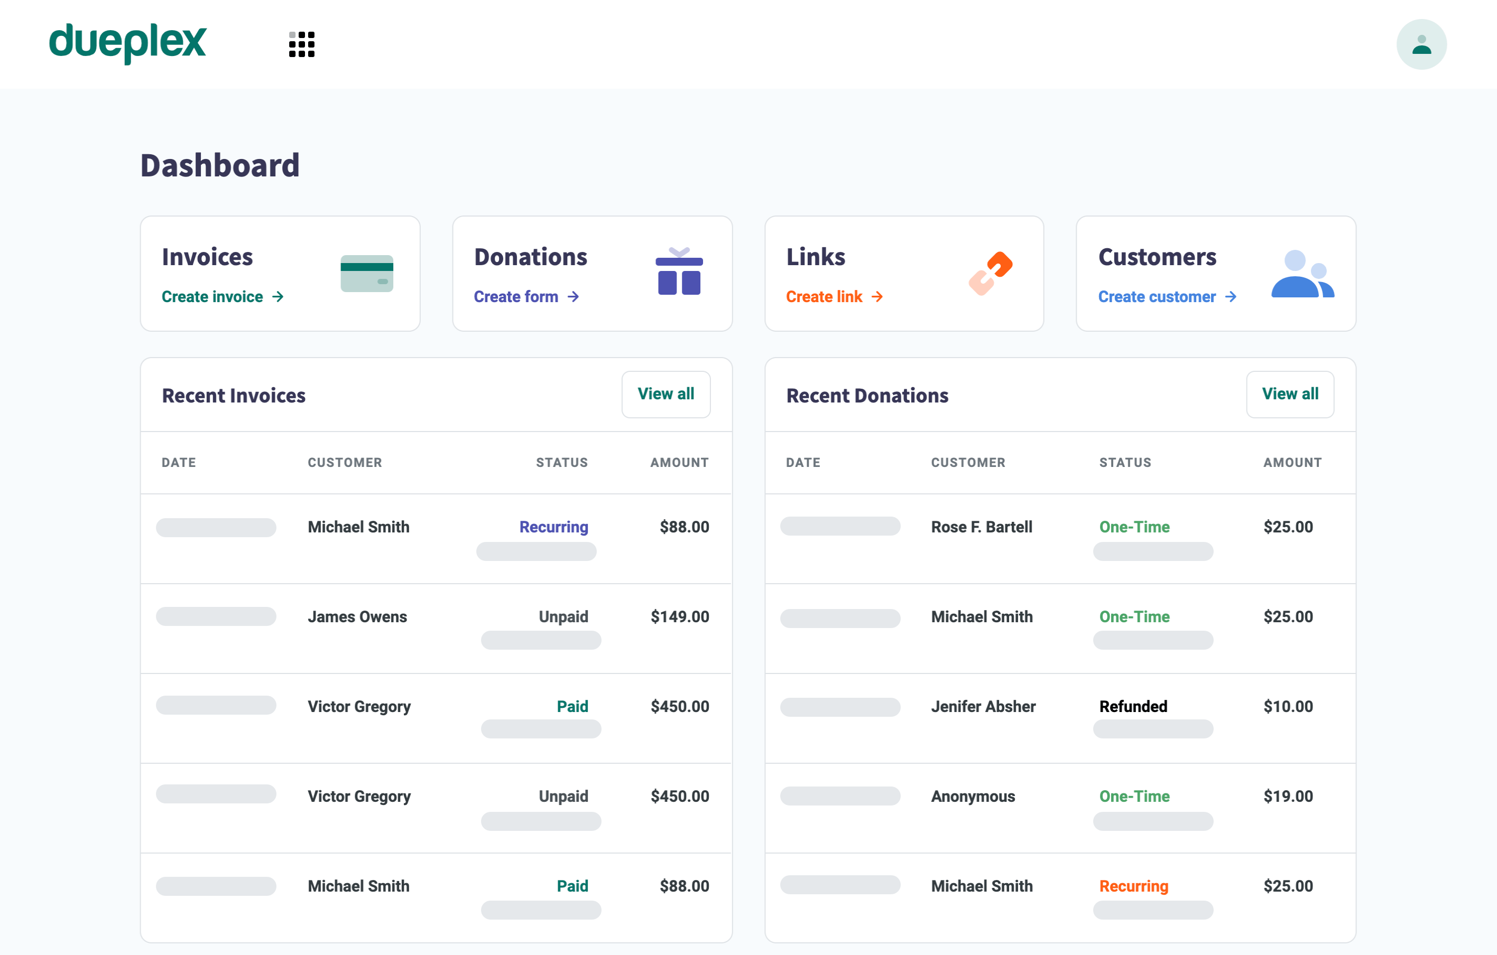This screenshot has width=1497, height=955.
Task: Click the orange Links chain icon
Action: 990,274
